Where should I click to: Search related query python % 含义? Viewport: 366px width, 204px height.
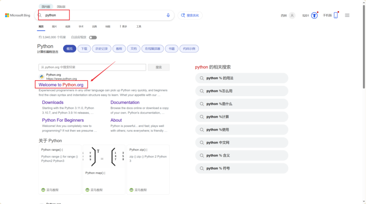click(242, 156)
